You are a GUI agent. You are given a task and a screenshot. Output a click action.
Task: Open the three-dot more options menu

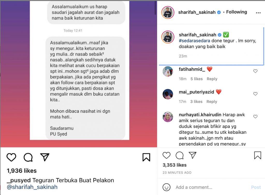click(258, 13)
